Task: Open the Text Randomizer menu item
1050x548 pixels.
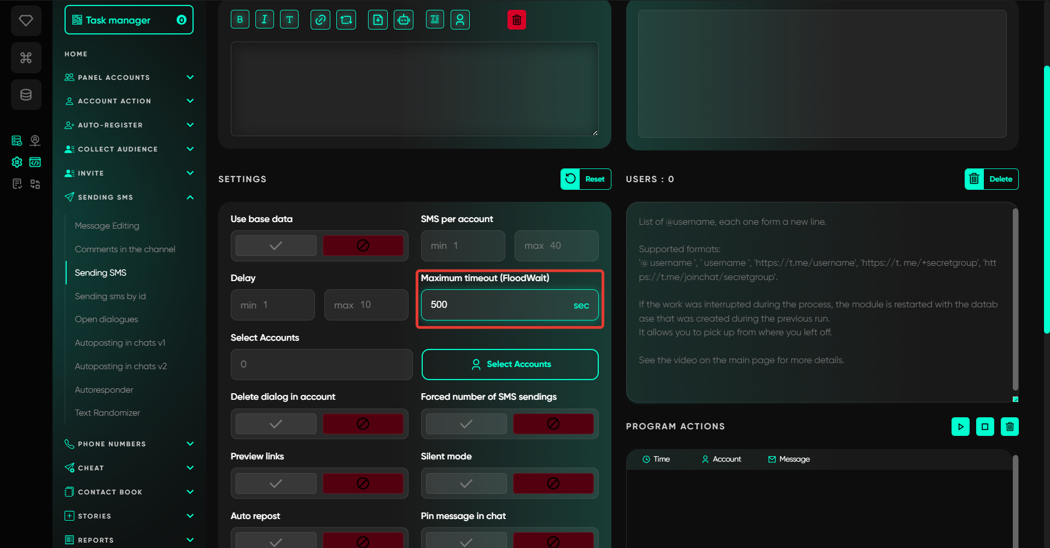Action: tap(107, 412)
